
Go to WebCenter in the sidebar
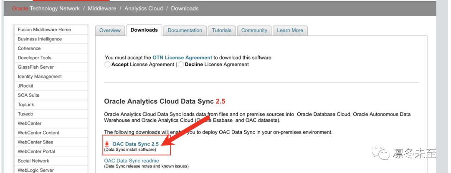[51, 123]
